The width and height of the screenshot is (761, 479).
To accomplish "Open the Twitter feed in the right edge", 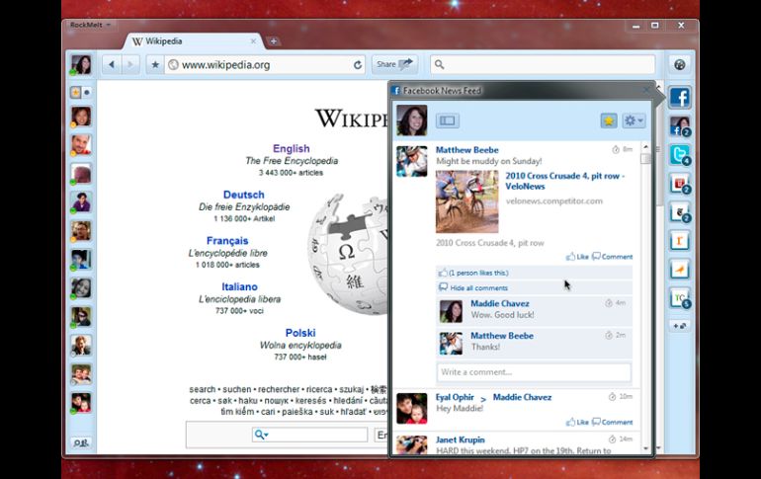I will (x=679, y=155).
